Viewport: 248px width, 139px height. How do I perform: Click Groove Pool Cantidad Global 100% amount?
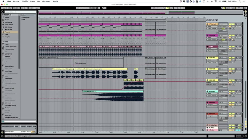pos(33,132)
